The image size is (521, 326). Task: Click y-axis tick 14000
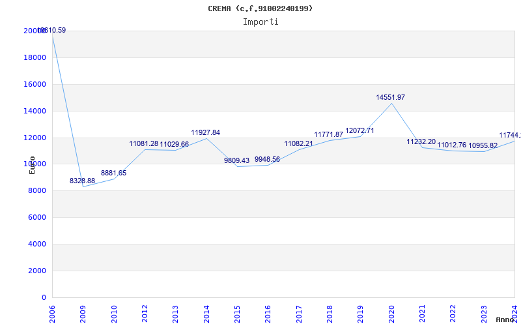point(35,111)
